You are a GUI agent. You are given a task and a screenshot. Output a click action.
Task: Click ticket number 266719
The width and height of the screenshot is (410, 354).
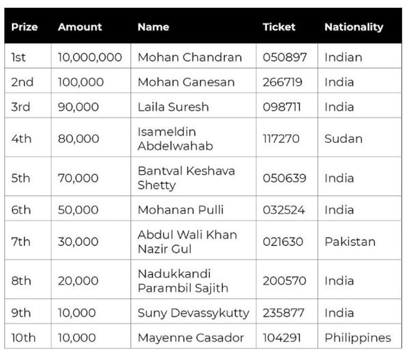[283, 82]
